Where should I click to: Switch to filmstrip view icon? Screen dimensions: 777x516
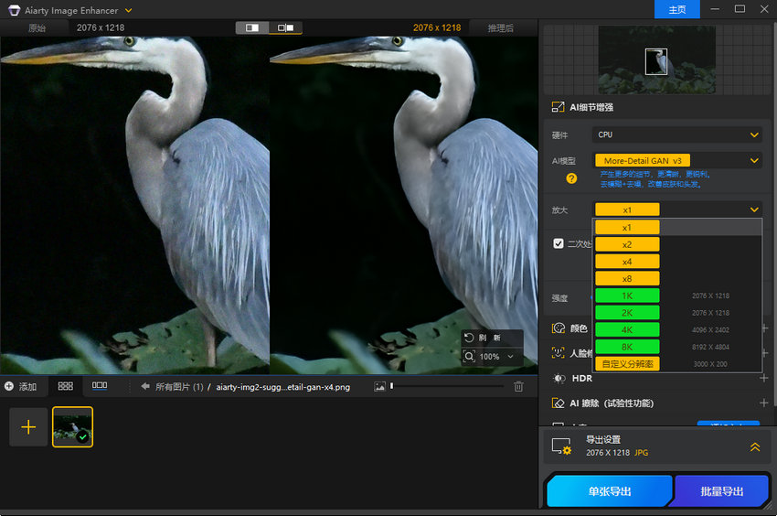point(100,386)
